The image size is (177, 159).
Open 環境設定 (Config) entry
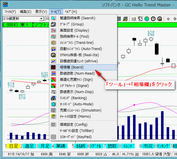point(83,125)
